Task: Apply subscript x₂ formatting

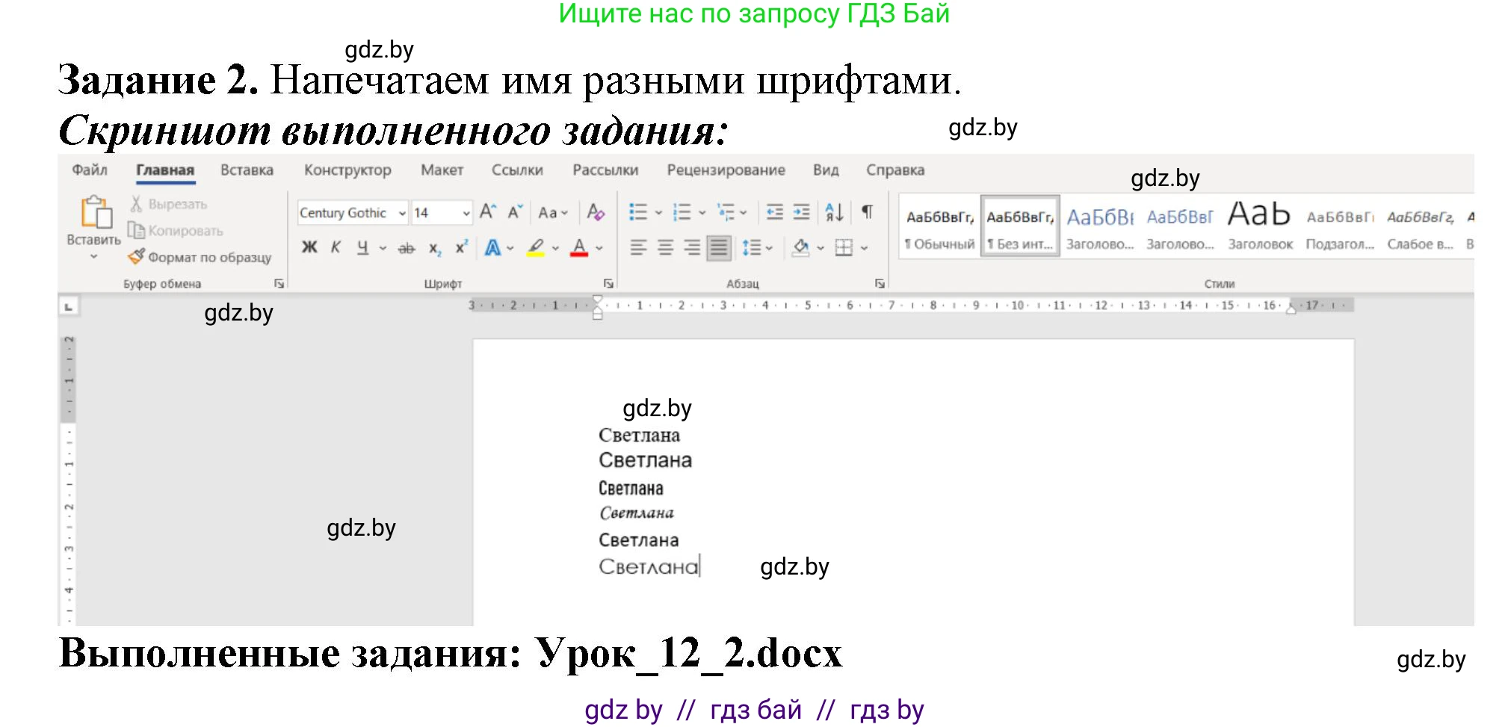Action: [435, 248]
